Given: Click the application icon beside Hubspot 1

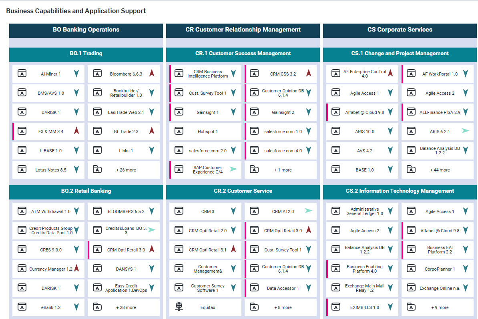Looking at the screenshot, I should click(x=179, y=131).
